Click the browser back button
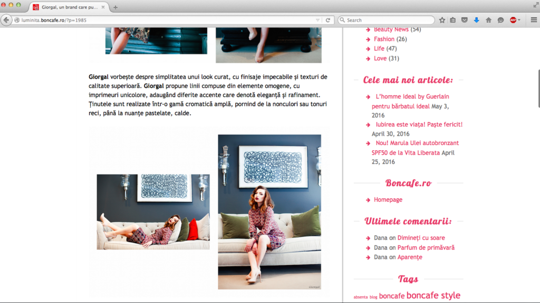 7,20
